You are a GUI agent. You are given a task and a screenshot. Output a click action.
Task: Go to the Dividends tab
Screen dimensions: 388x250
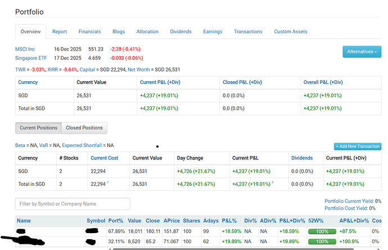(x=181, y=32)
